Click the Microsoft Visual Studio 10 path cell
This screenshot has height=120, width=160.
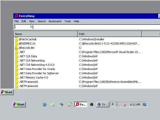click(110, 52)
